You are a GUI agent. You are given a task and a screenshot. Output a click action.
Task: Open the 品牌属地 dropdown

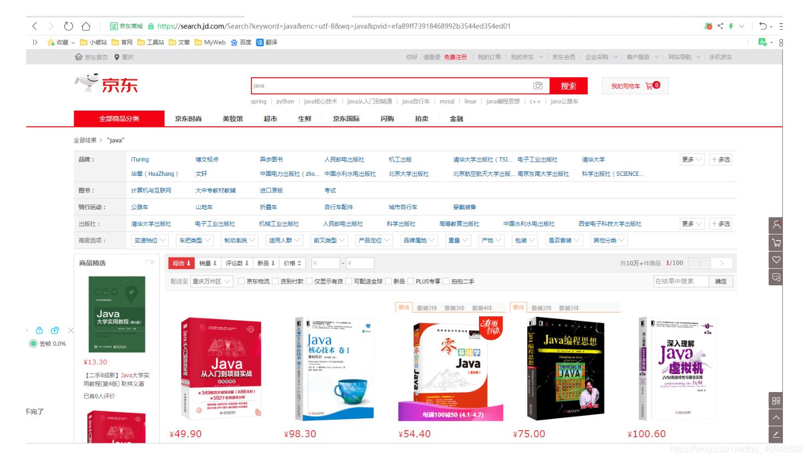coord(418,240)
